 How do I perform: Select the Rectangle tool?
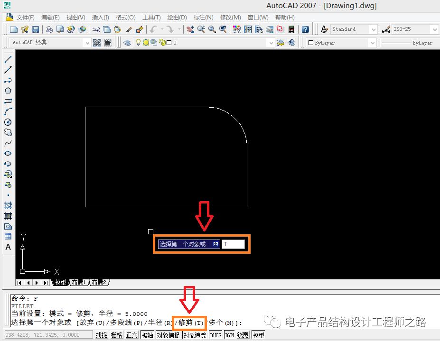8,101
